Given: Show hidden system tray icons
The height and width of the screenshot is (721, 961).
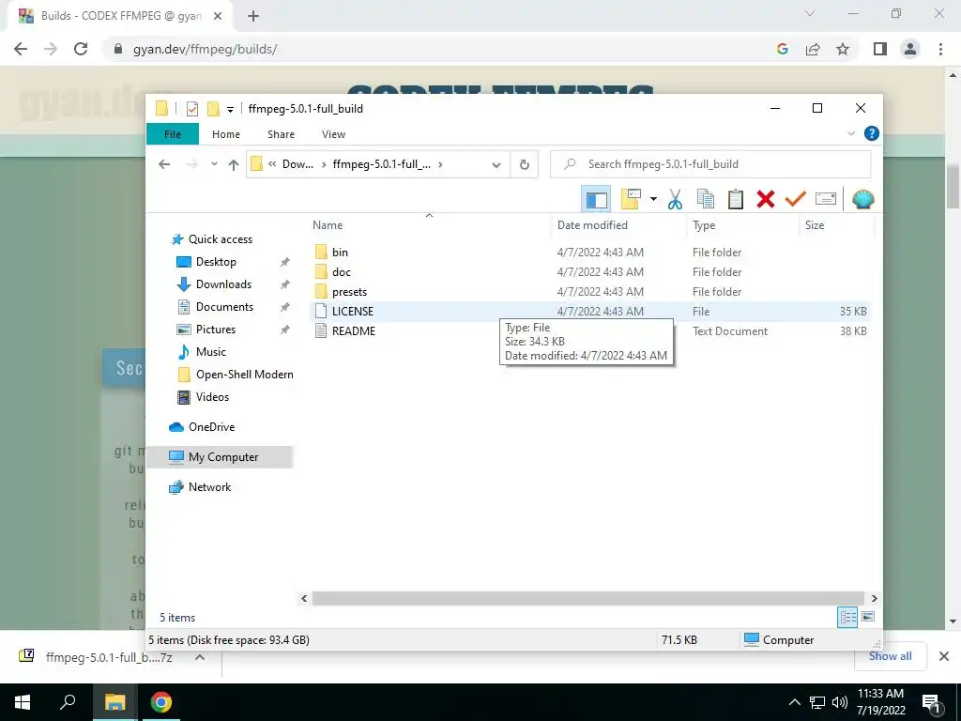Looking at the screenshot, I should tap(794, 702).
